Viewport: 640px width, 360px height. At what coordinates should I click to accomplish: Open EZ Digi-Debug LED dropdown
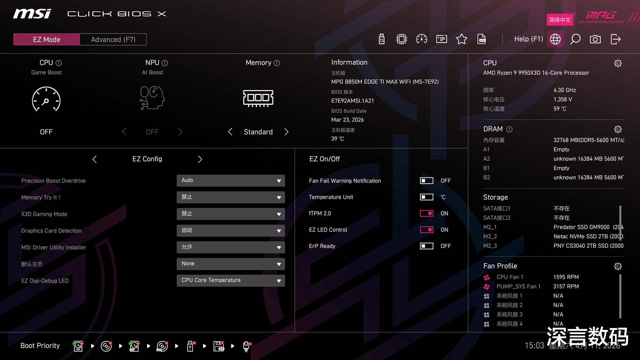pos(230,280)
